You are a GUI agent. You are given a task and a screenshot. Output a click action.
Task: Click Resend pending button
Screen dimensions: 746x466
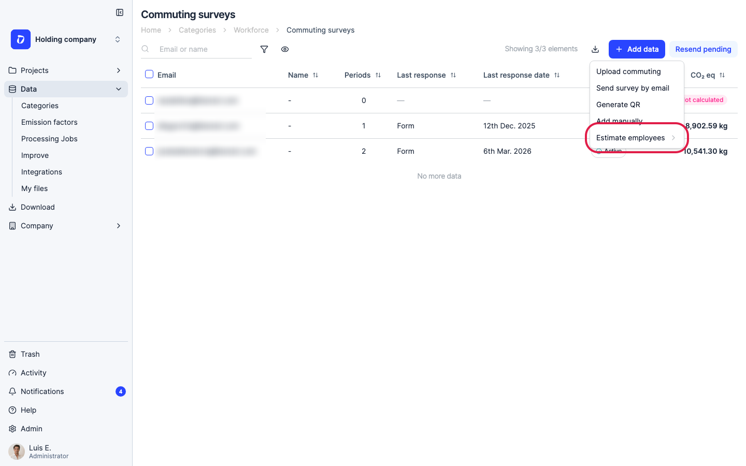click(703, 49)
